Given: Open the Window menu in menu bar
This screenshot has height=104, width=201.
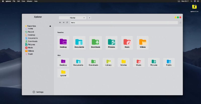Looking at the screenshot, I should [x=29, y=1].
